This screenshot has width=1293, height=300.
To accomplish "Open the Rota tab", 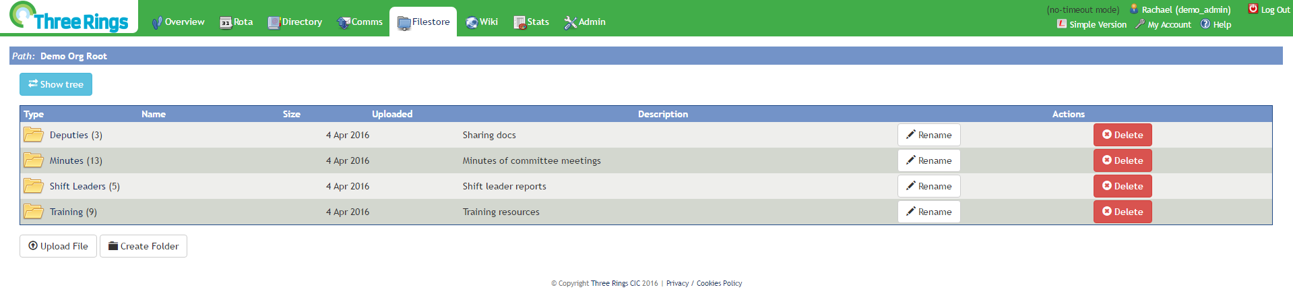I will pos(236,22).
